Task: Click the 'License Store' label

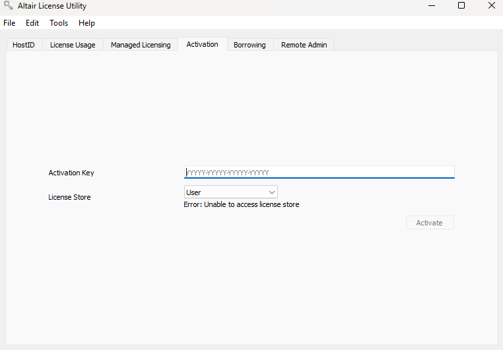Action: [69, 197]
